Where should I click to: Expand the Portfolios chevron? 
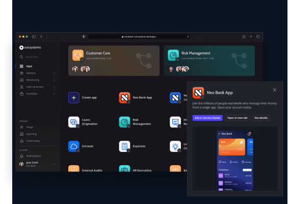(54, 94)
